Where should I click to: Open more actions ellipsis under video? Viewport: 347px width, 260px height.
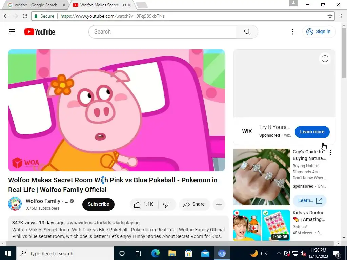click(x=219, y=204)
